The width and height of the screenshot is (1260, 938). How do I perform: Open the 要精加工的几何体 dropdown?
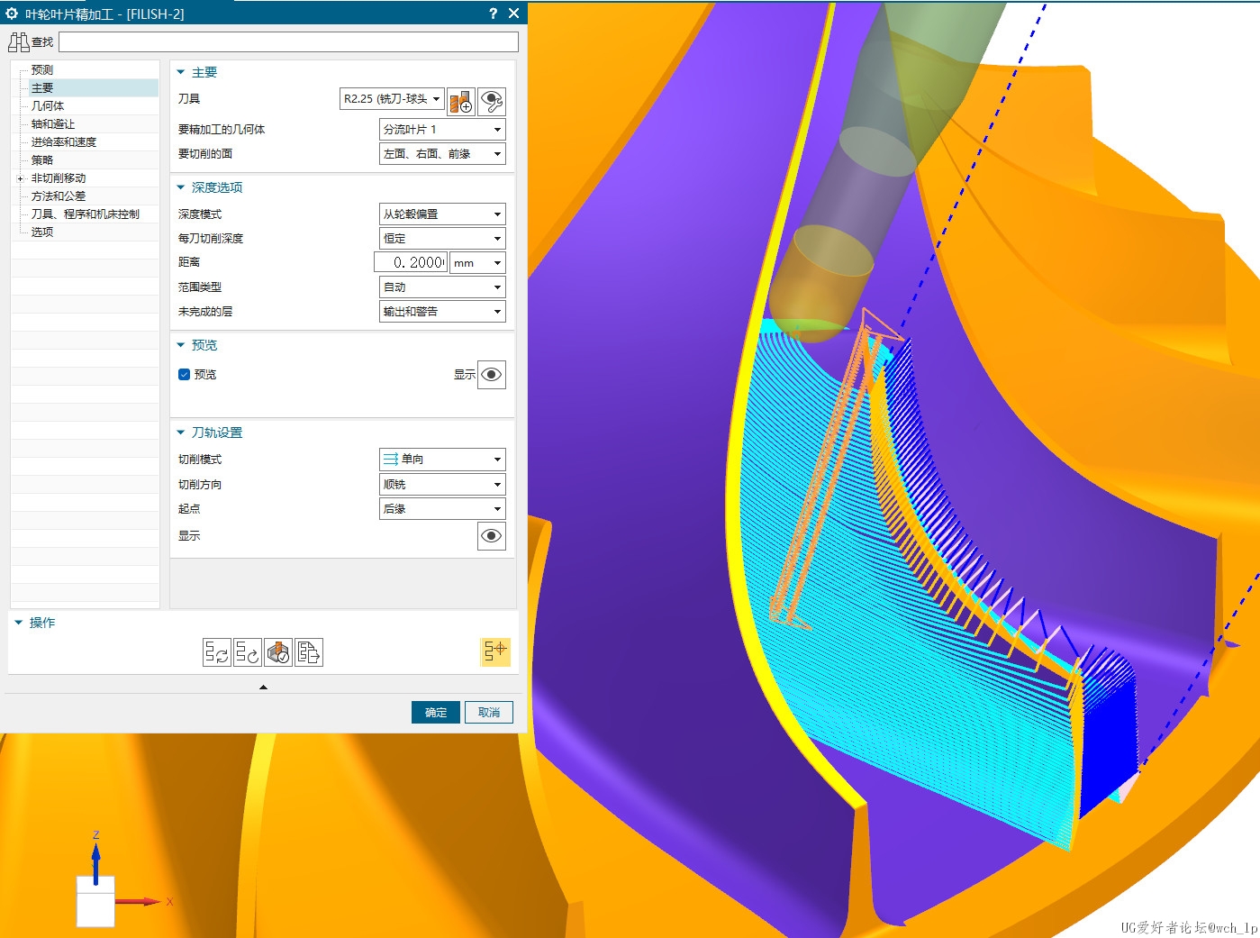coord(442,130)
